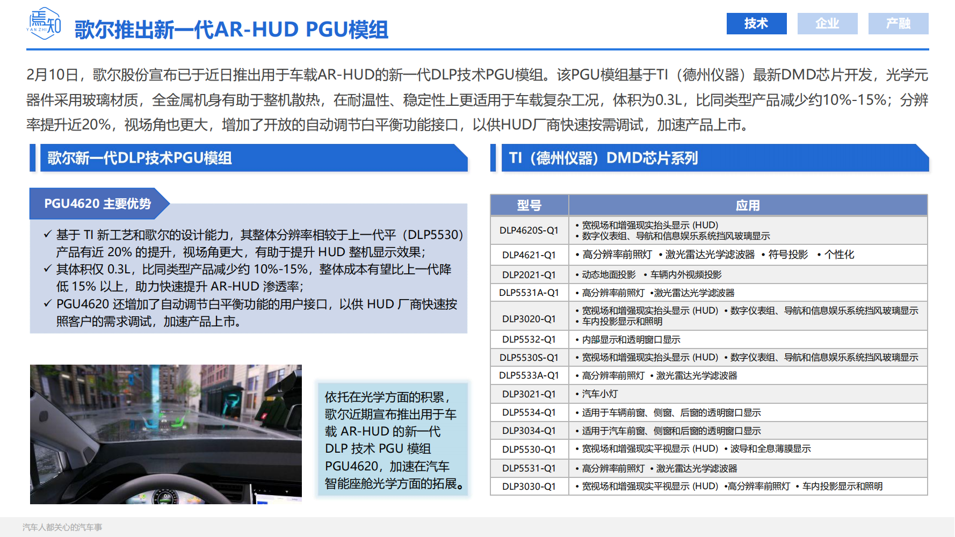Select the PGU4620 主要优势 label
Screen dimensions: 955x537
(98, 204)
